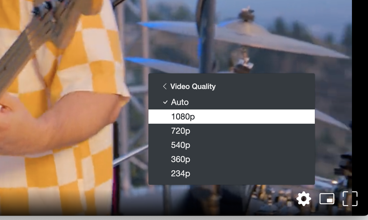Go back using the chevron beside Video Quality
The image size is (368, 220).
pos(165,86)
